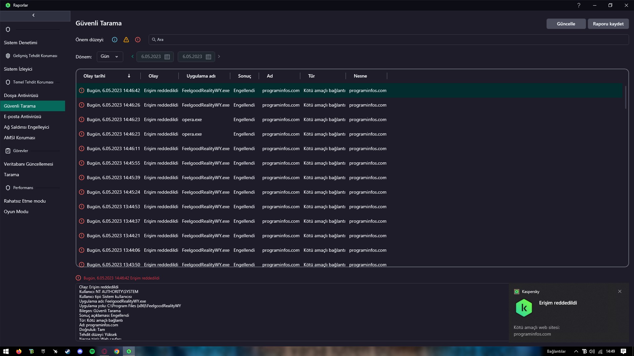Click the Erişim reddedildi notification title
The width and height of the screenshot is (634, 356).
[558, 303]
